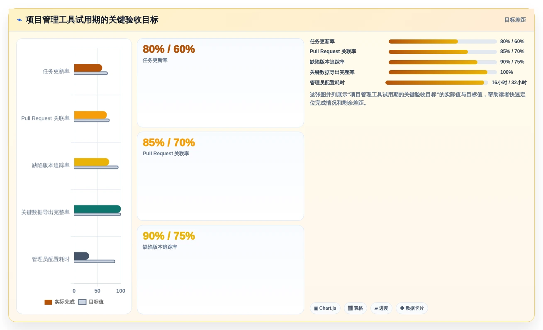Click the 目标差距 label in the header

pos(515,20)
